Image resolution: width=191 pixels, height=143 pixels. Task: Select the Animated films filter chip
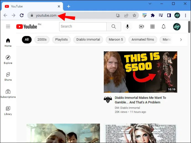(x=143, y=40)
